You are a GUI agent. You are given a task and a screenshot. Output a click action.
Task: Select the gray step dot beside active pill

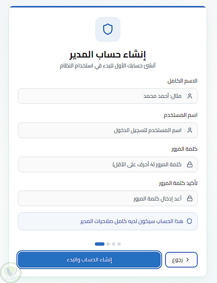(108, 244)
